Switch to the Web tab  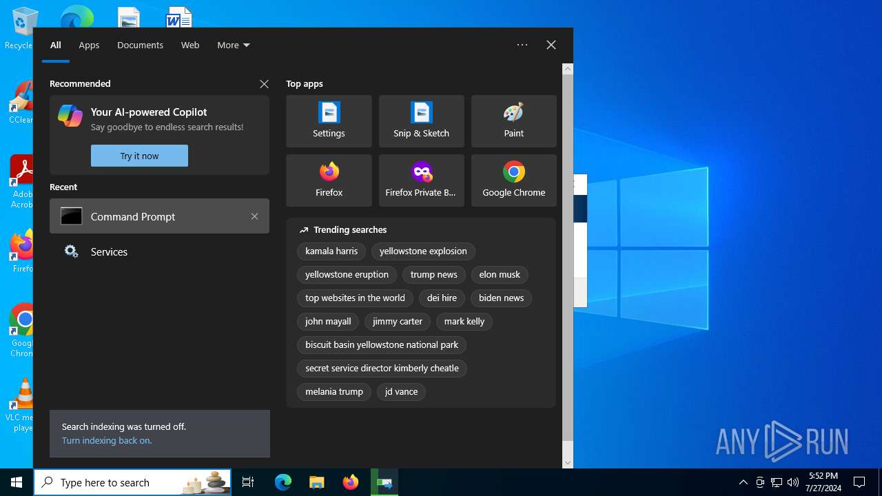(190, 45)
